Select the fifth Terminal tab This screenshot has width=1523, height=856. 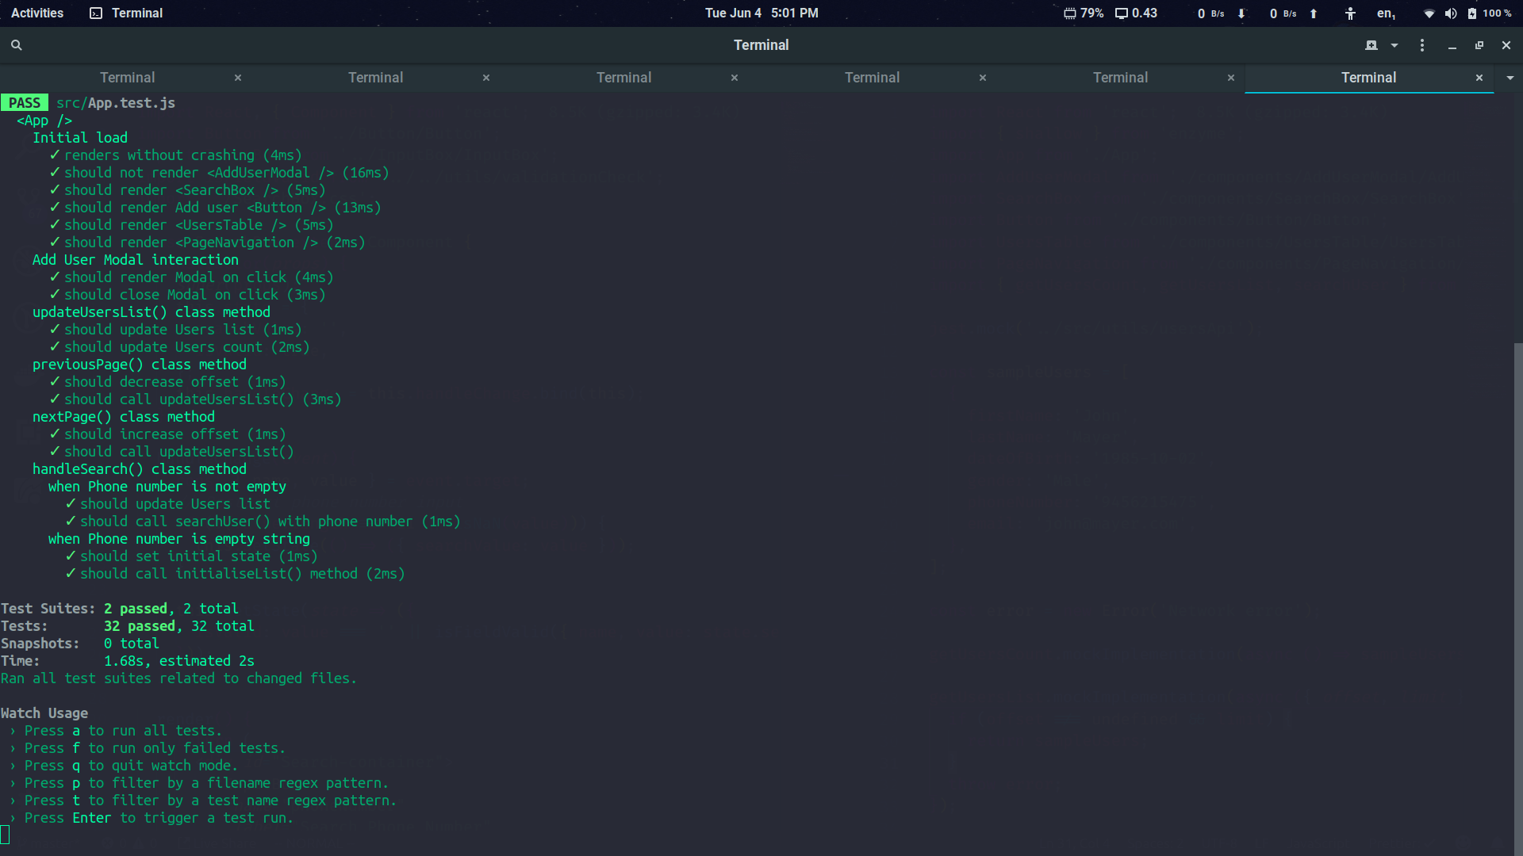tap(1120, 78)
